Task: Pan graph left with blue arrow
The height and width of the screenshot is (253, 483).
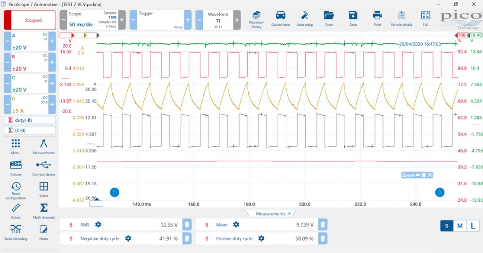Action: 115,192
